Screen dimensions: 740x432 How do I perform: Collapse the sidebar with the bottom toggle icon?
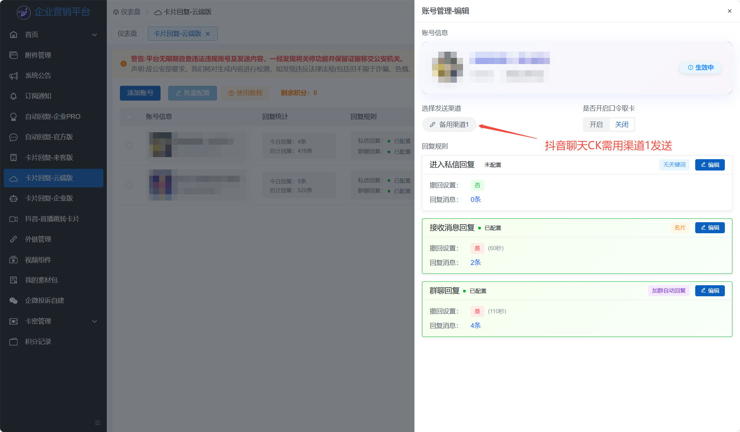coord(97,423)
